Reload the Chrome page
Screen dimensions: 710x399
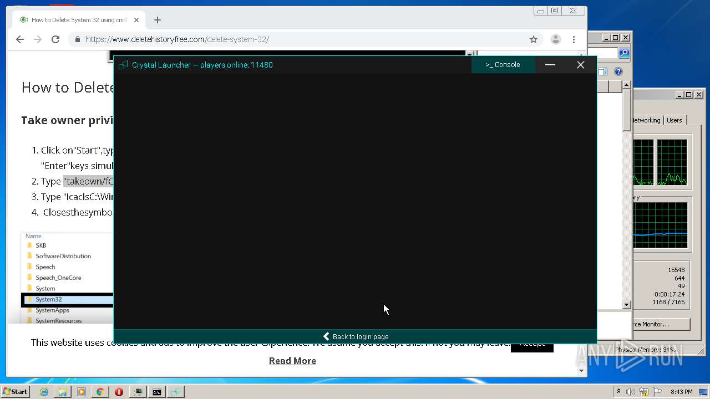[55, 39]
